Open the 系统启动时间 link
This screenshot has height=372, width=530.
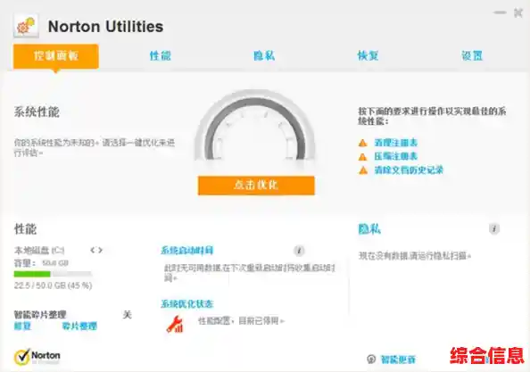click(186, 251)
